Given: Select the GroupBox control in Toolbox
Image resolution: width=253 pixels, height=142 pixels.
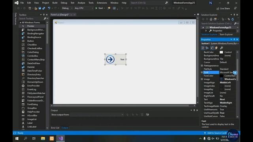Looking at the screenshot, I should 32,108.
